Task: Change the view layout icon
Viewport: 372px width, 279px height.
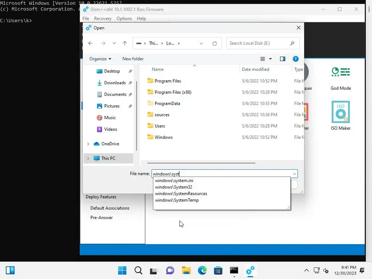Action: 263,59
